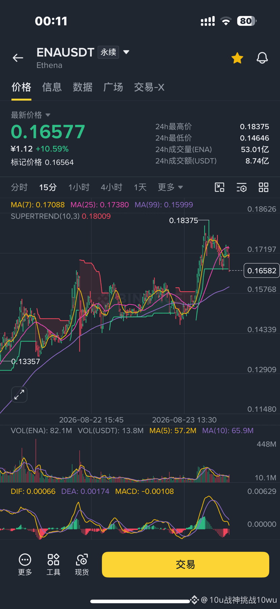Viewport: 280px width, 609px height.
Task: Toggle the favorite star for ENAUSDT
Action: (x=237, y=58)
